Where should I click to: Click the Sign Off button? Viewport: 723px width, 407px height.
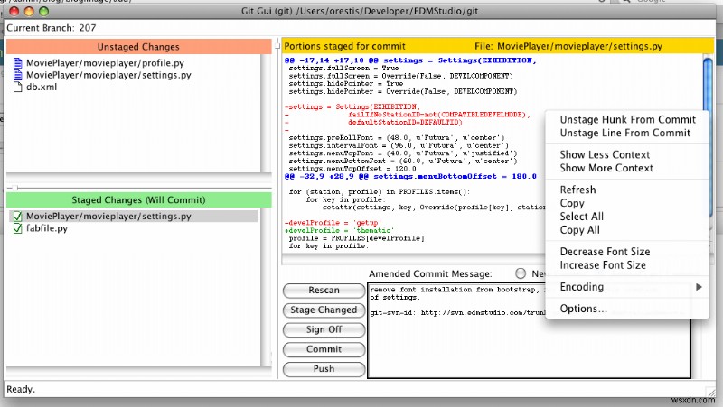pyautogui.click(x=324, y=329)
